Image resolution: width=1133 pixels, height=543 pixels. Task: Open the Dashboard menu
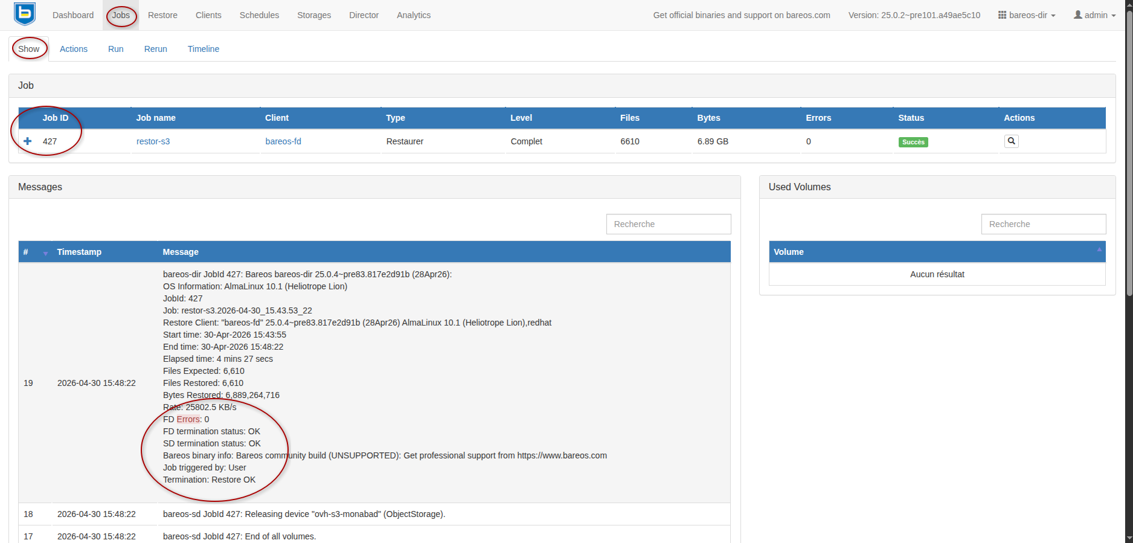click(x=73, y=15)
